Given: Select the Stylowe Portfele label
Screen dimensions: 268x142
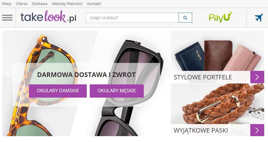Looking at the screenshot, I should (203, 77).
